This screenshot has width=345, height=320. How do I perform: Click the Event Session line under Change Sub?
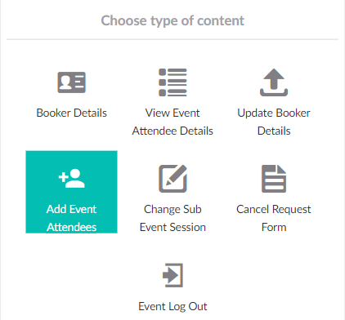[172, 227]
